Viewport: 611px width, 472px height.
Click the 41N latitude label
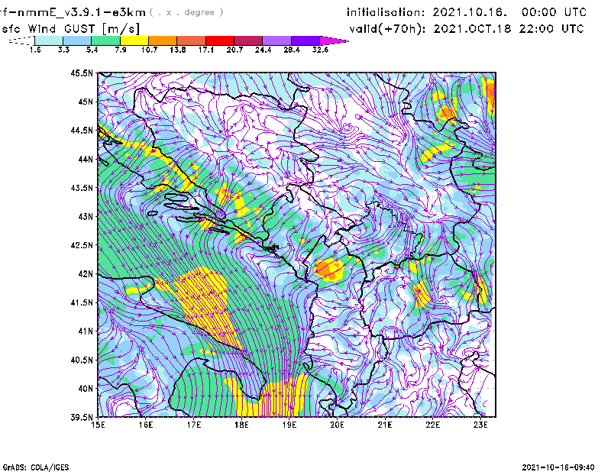point(86,331)
